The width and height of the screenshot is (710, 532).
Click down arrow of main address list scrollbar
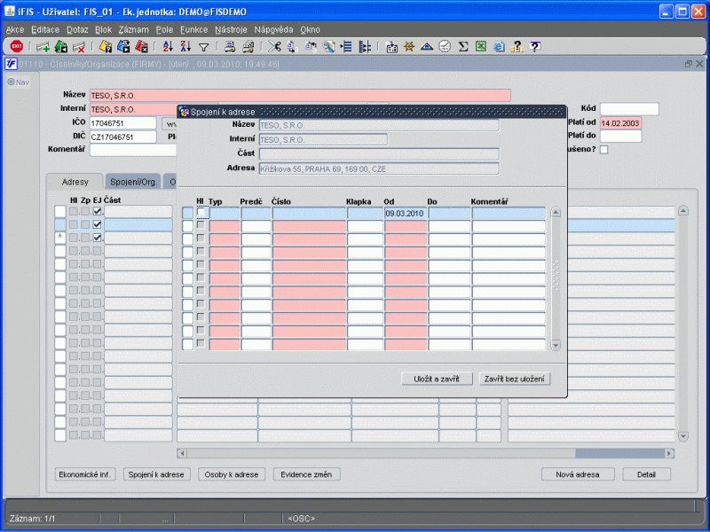click(683, 436)
